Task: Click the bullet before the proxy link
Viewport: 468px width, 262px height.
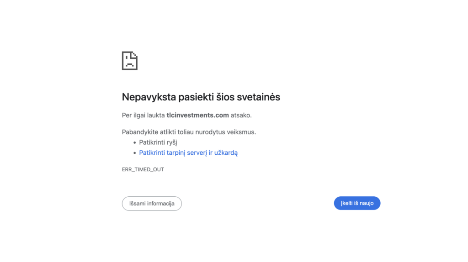Action: click(134, 153)
